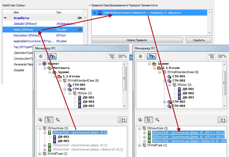This screenshot has width=229, height=157.
Task: Click apply-arrow icon in right Менеджер IFC
Action: click(222, 56)
